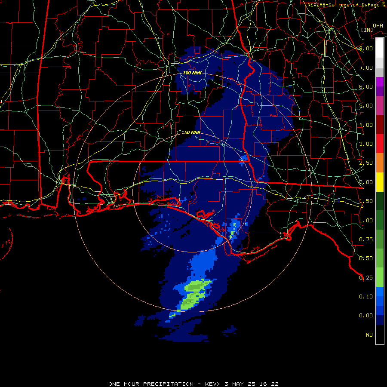Click the orange legend color swatch

point(380,163)
